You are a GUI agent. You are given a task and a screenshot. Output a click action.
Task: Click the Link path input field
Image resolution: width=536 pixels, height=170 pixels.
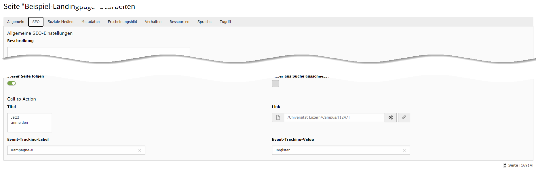334,117
